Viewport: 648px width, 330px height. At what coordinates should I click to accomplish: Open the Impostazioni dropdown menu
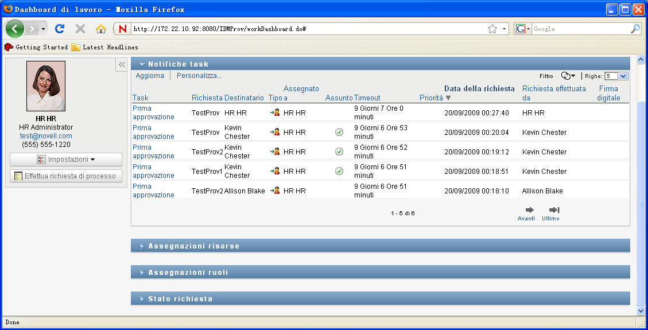[x=66, y=160]
